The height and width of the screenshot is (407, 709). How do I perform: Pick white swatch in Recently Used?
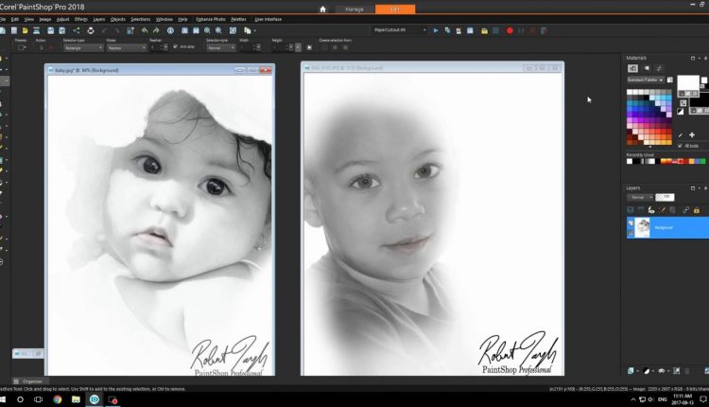(x=630, y=161)
